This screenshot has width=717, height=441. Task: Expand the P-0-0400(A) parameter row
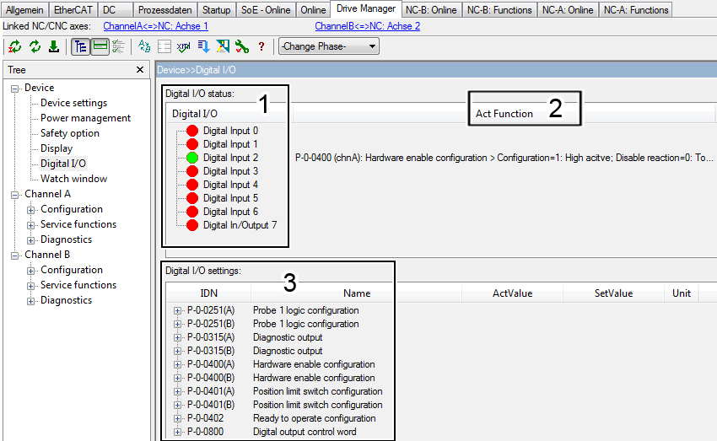177,364
